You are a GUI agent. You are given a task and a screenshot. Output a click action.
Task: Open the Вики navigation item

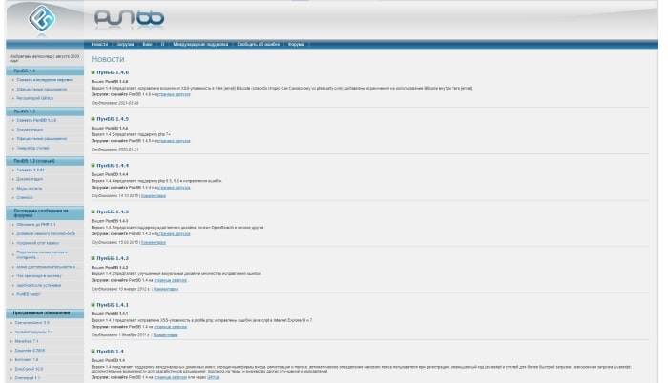tap(147, 44)
